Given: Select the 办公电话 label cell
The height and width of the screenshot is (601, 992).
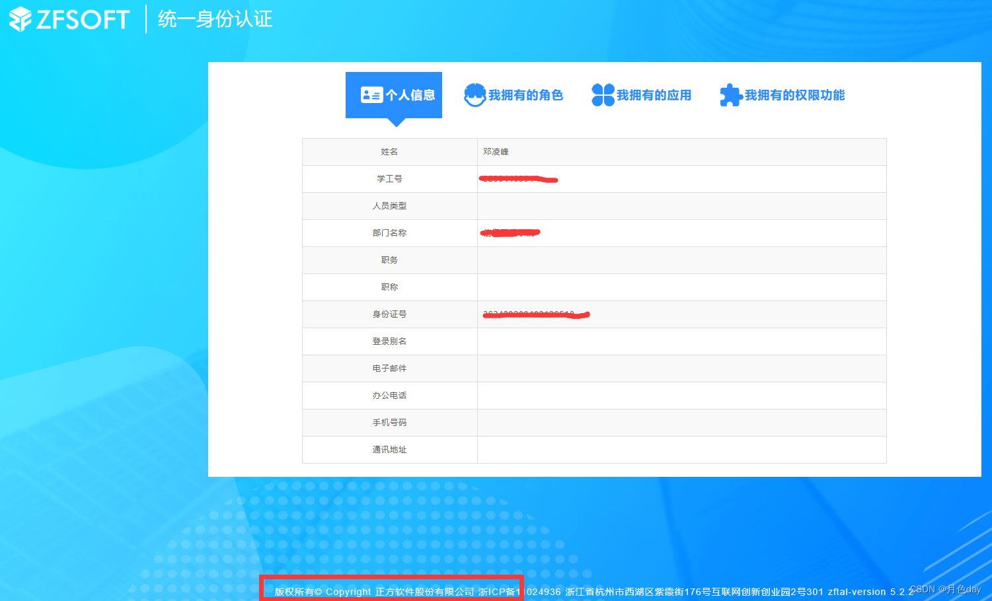Looking at the screenshot, I should (390, 396).
